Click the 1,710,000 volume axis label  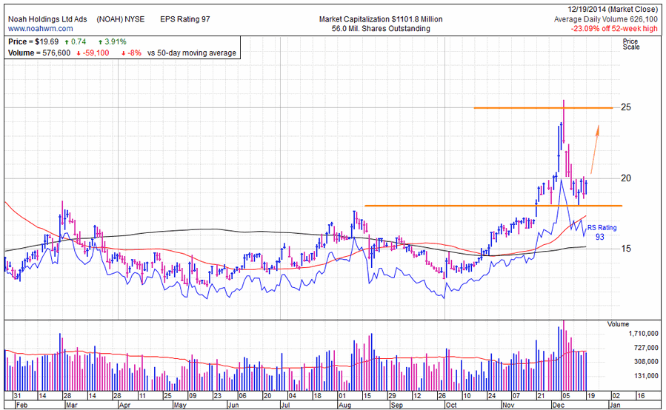[x=633, y=335]
